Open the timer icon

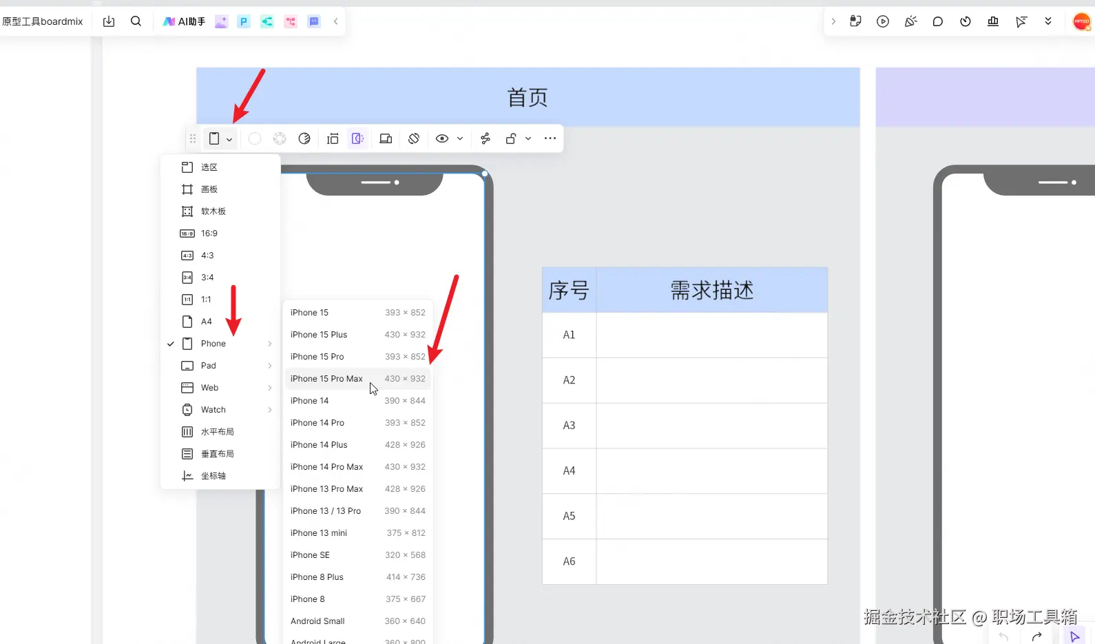pyautogui.click(x=966, y=21)
